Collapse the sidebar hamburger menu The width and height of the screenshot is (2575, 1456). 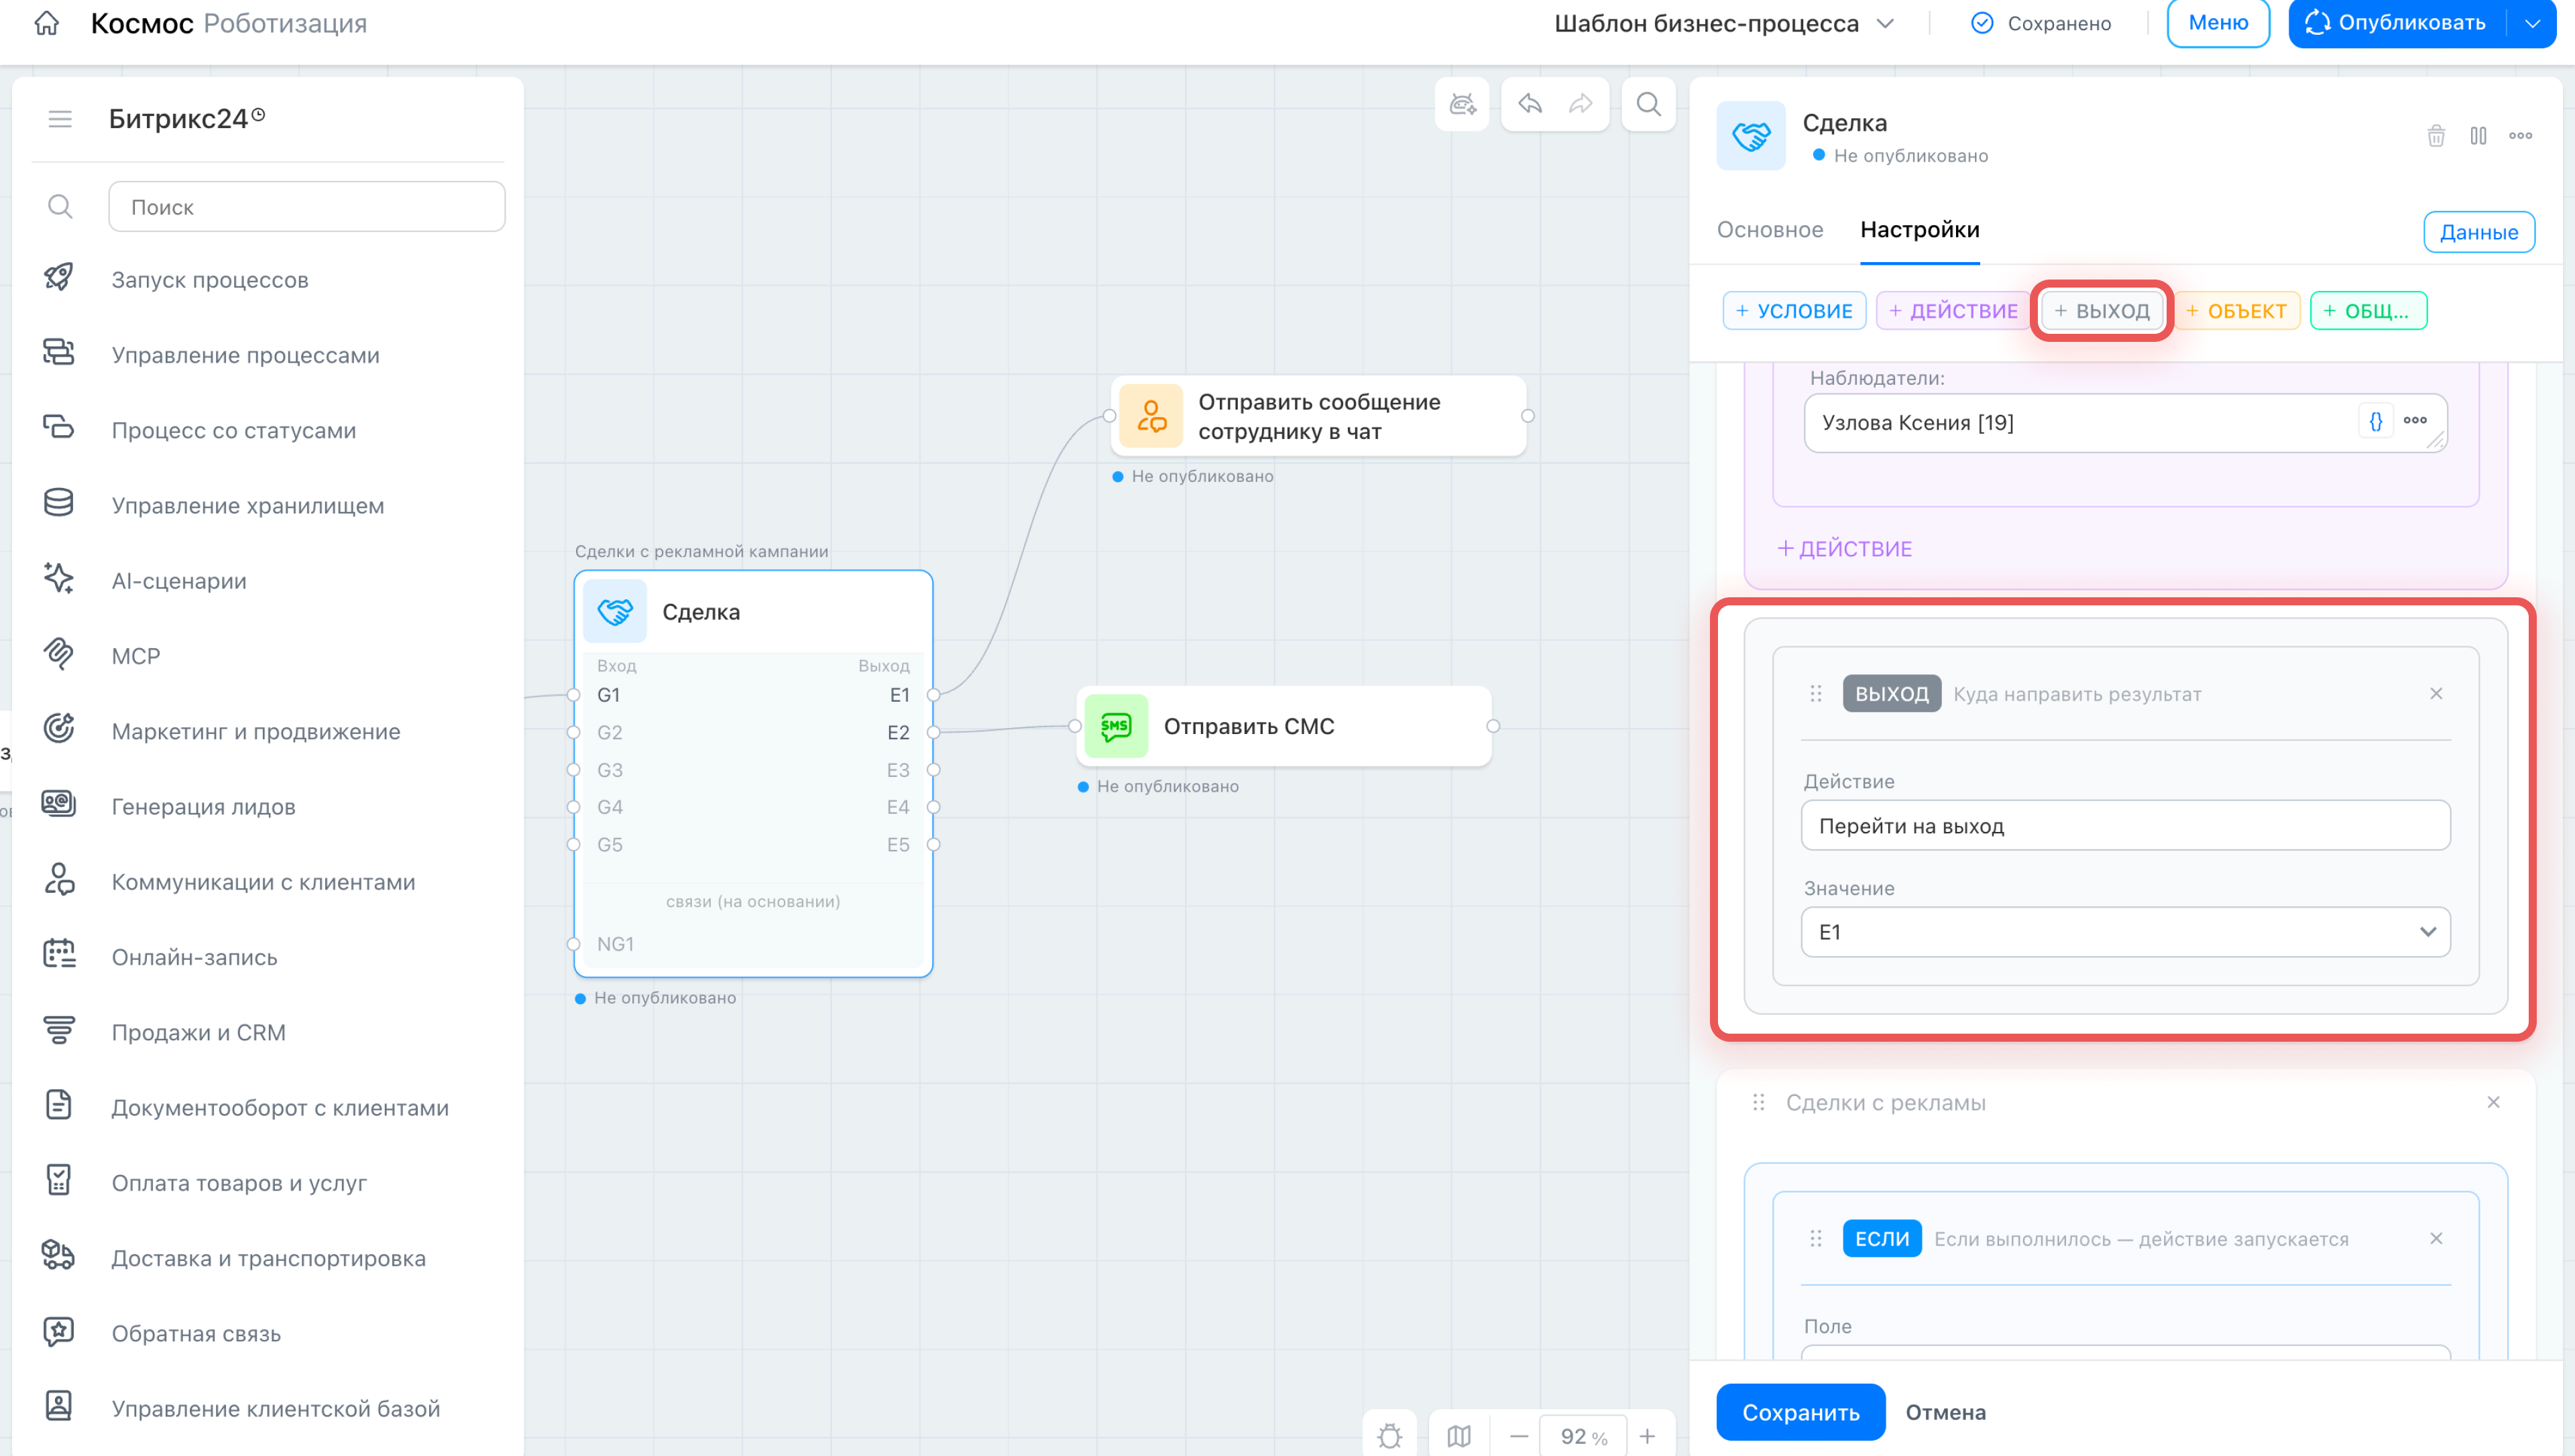pos(60,119)
